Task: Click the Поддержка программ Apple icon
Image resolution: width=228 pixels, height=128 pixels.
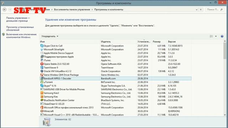Action: point(42,57)
